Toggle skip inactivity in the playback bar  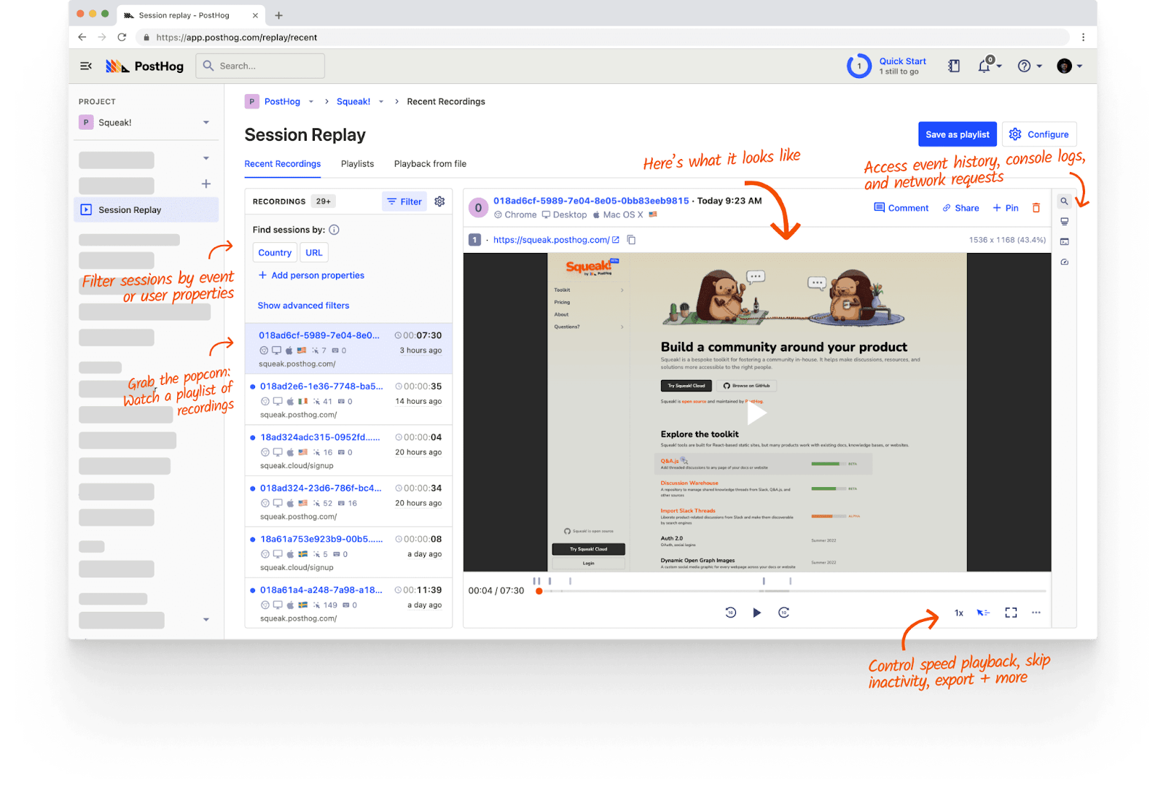(x=982, y=612)
